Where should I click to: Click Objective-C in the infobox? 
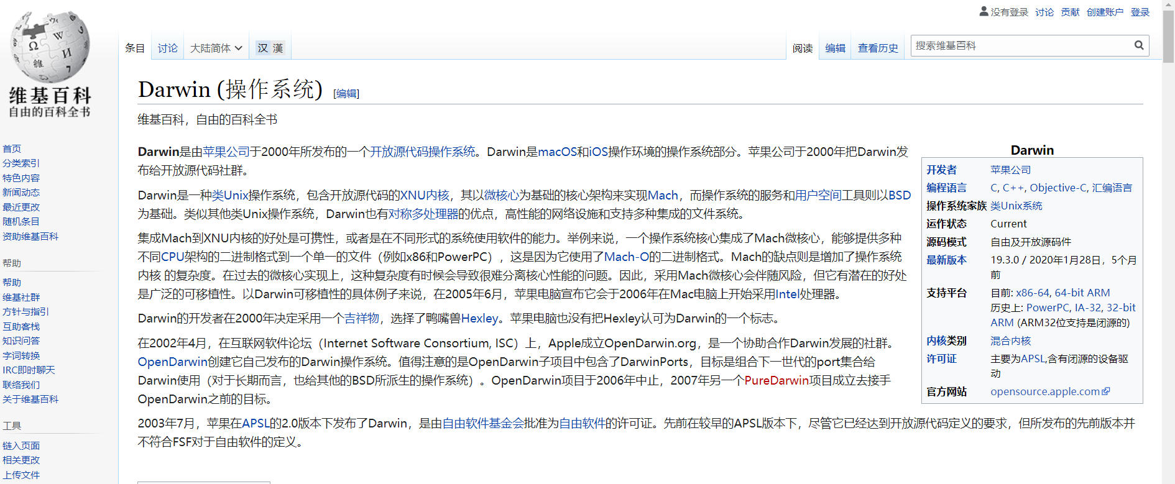click(1058, 188)
